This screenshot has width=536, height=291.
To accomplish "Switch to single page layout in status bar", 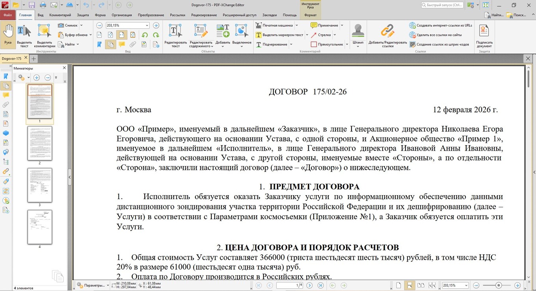I will click(398, 285).
